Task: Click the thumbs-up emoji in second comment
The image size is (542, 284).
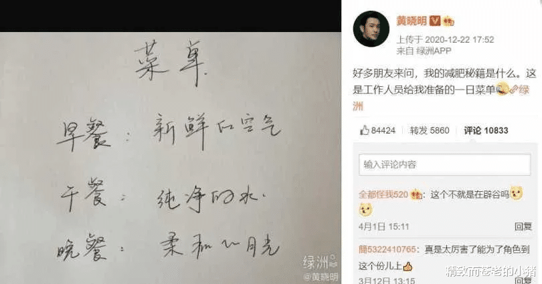Action: click(408, 266)
